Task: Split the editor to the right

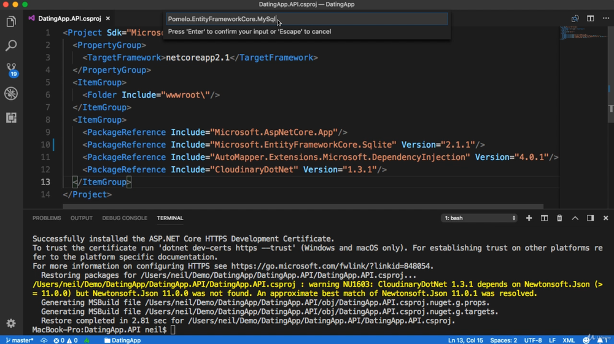Action: pyautogui.click(x=591, y=18)
